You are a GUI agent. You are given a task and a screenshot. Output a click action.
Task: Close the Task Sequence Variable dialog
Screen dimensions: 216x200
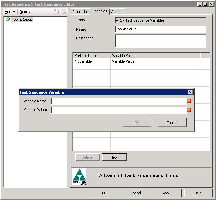pos(190,92)
